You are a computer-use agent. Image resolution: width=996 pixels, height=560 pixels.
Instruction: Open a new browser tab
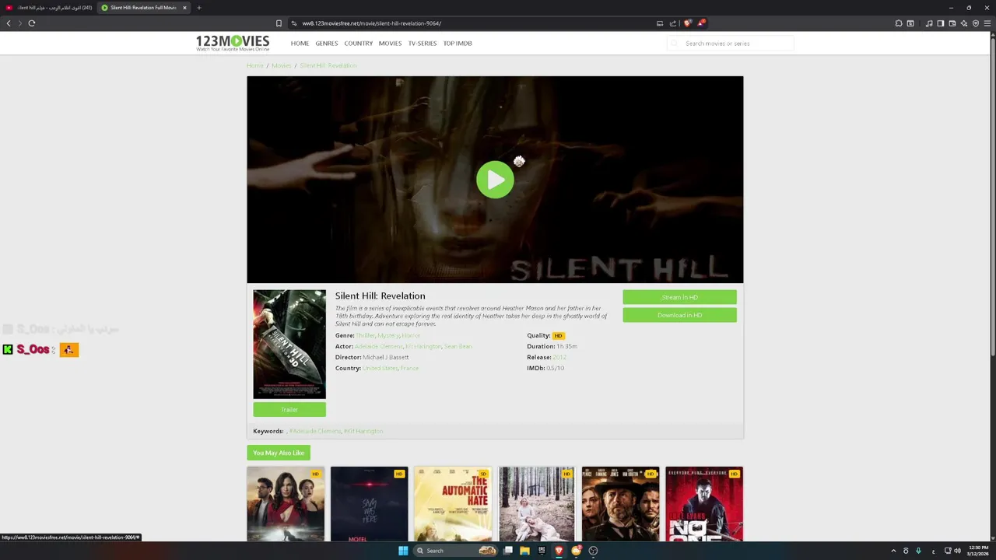click(199, 8)
